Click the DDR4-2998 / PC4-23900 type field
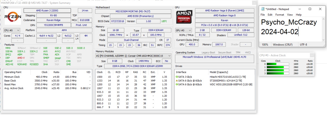The width and height of the screenshot is (327, 115). (138, 66)
